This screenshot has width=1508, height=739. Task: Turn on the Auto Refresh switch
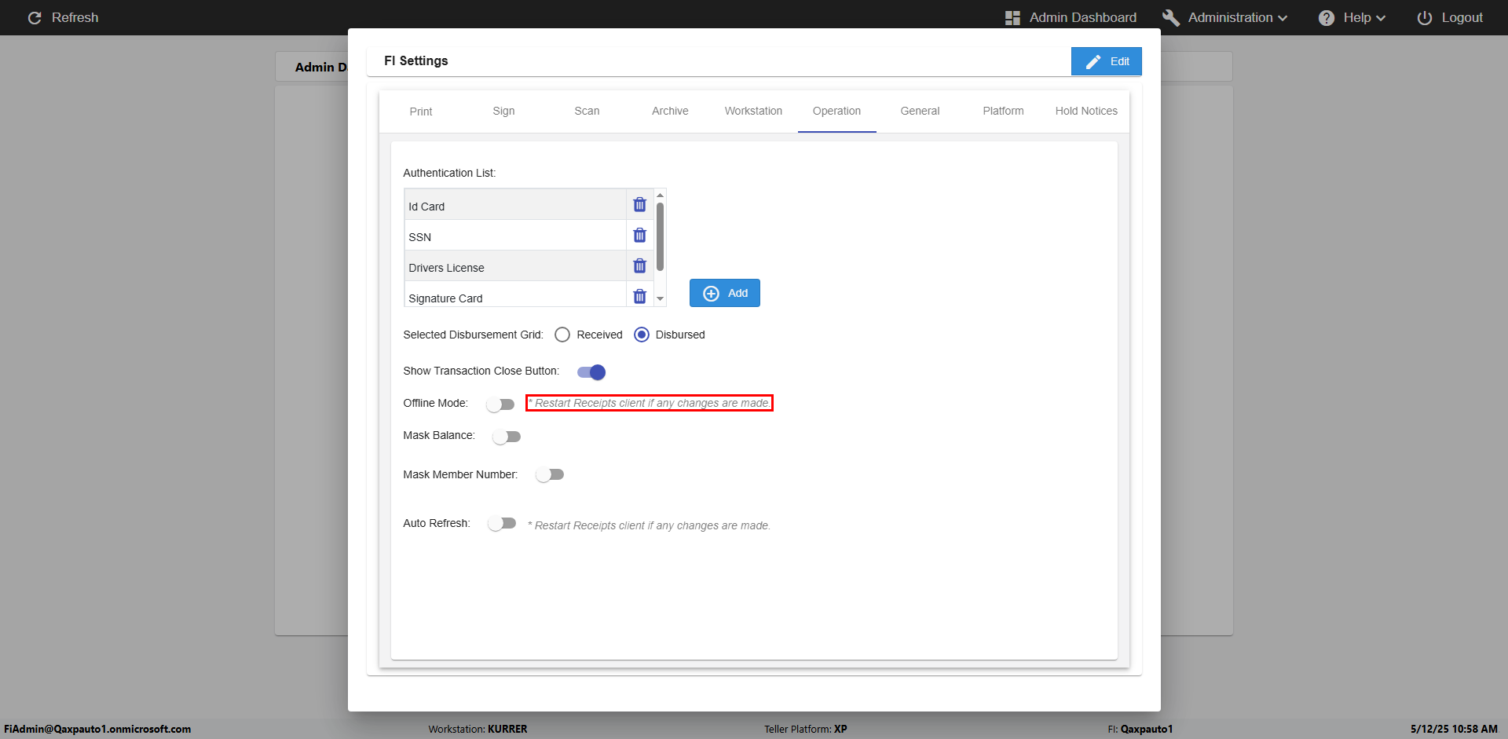(x=502, y=523)
